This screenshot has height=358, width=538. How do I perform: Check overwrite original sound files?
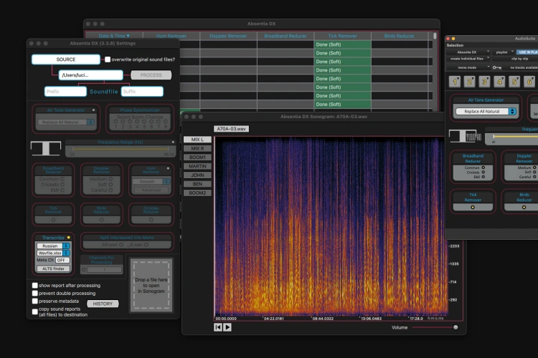108,59
